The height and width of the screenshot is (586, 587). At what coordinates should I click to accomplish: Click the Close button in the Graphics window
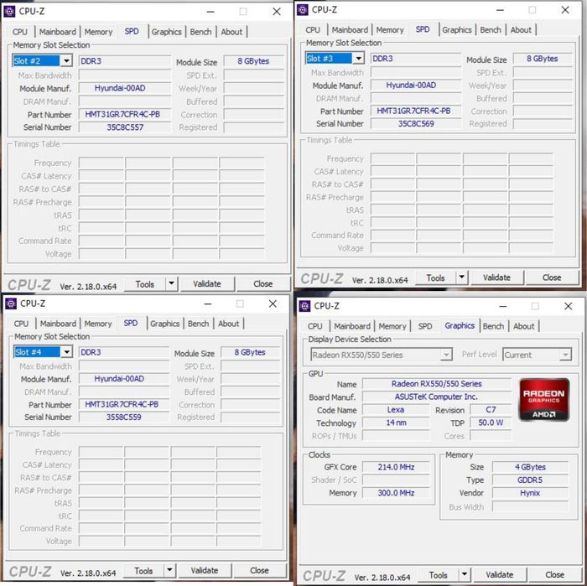(x=555, y=575)
